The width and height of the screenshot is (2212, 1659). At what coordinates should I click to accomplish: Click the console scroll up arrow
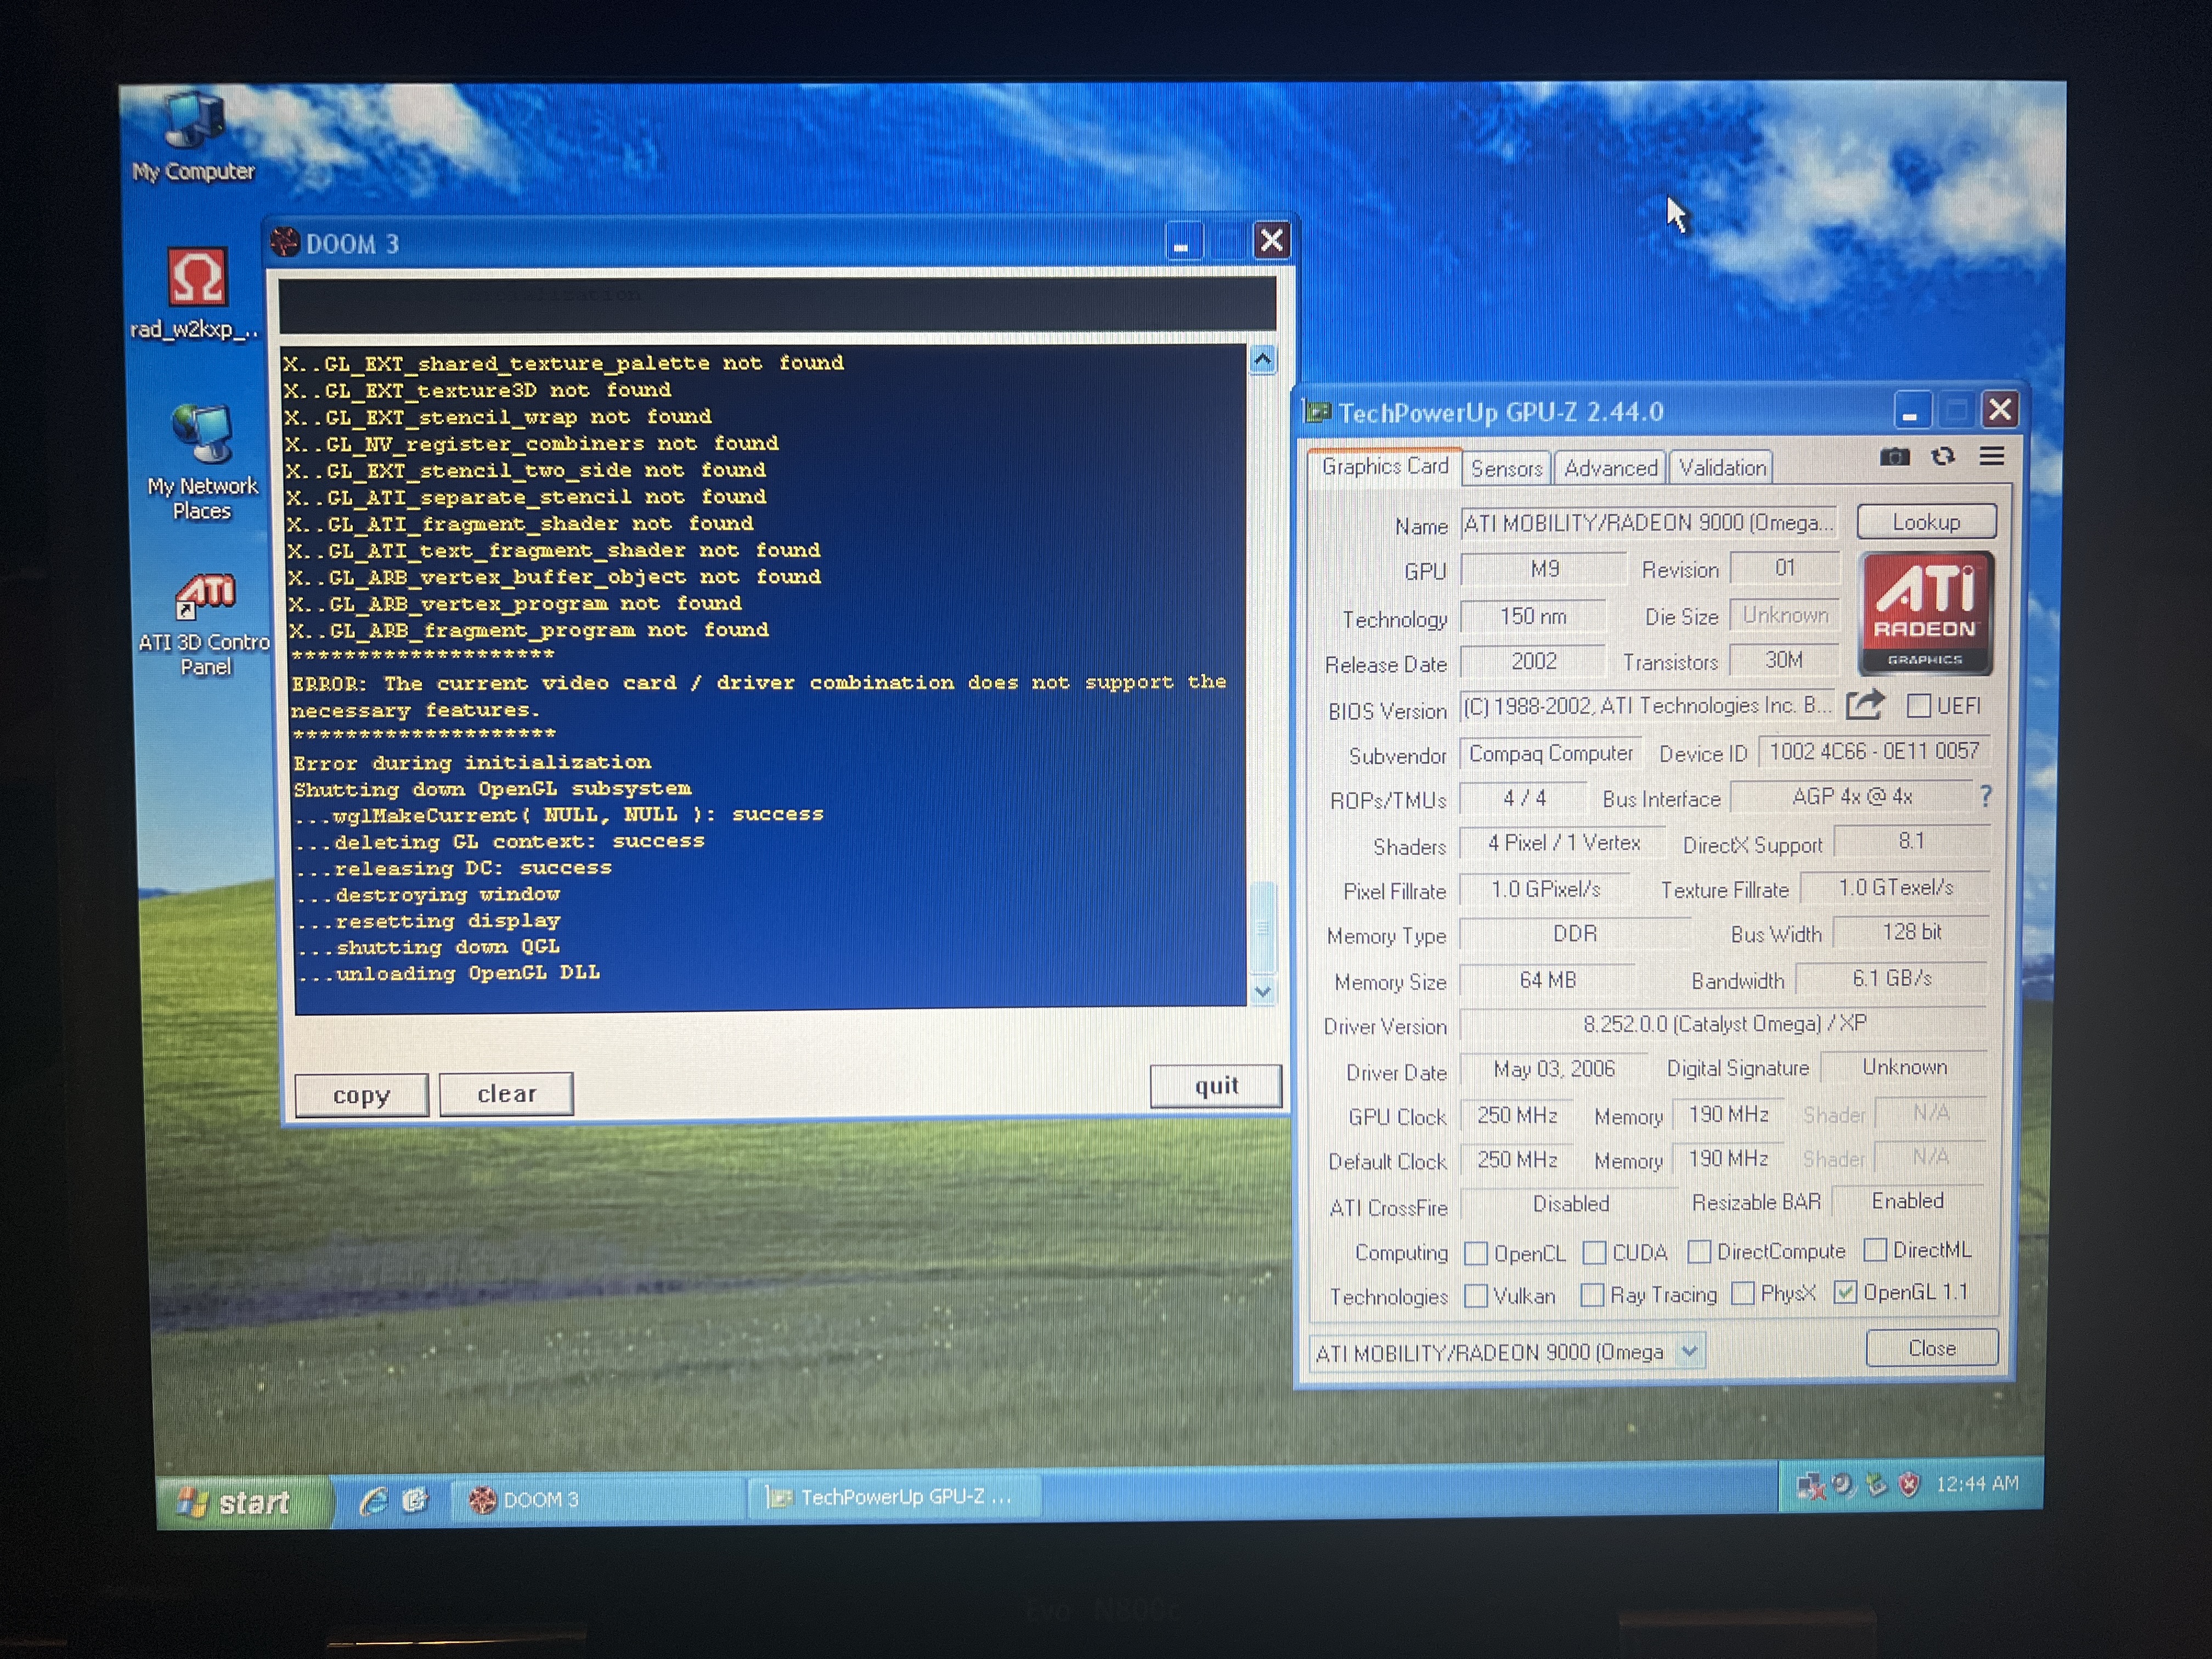click(1263, 360)
